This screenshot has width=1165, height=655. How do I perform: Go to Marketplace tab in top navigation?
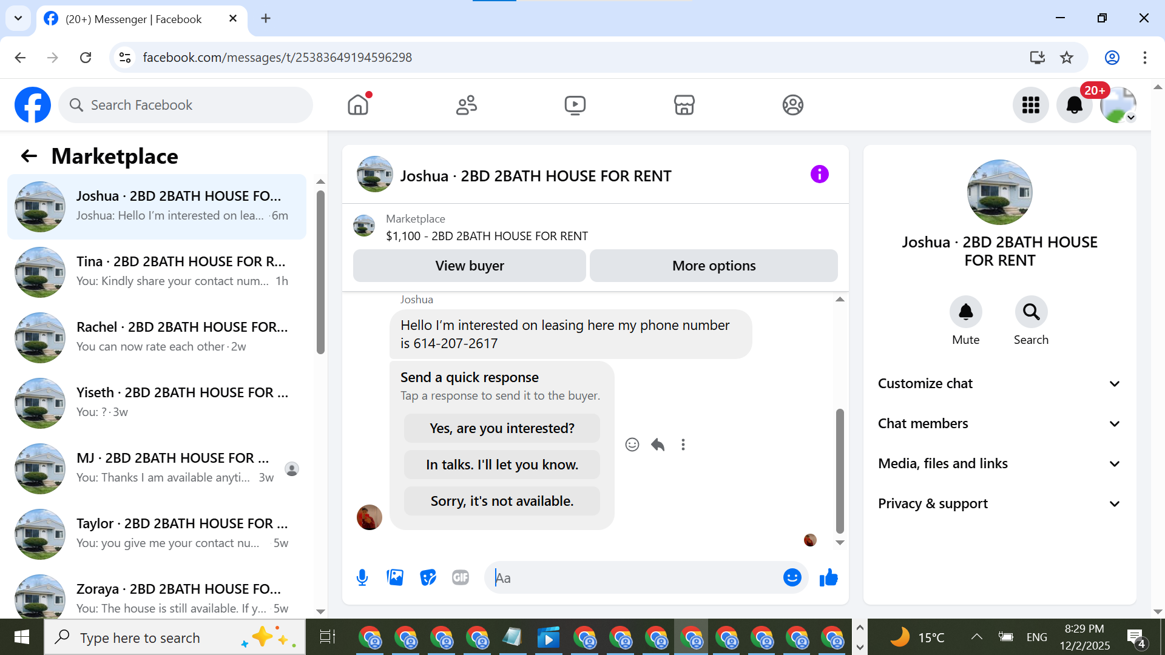pyautogui.click(x=684, y=105)
